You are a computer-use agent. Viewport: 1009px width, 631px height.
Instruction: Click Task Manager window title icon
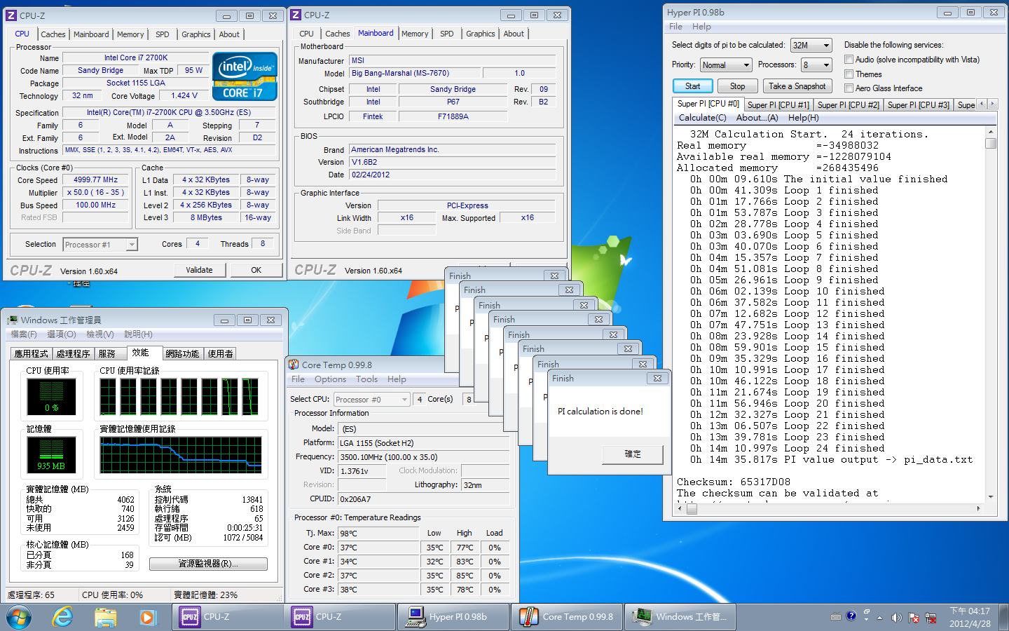point(13,320)
